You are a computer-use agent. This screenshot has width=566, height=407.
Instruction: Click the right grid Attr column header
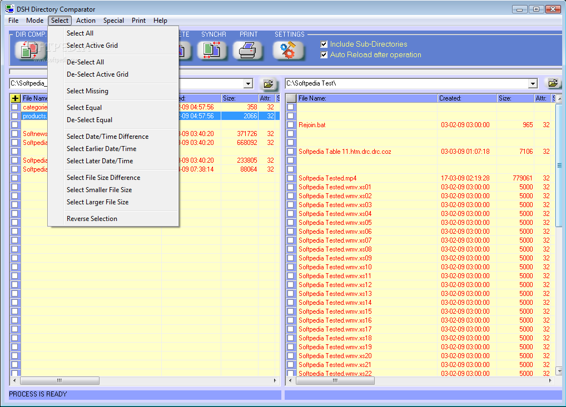tap(543, 98)
